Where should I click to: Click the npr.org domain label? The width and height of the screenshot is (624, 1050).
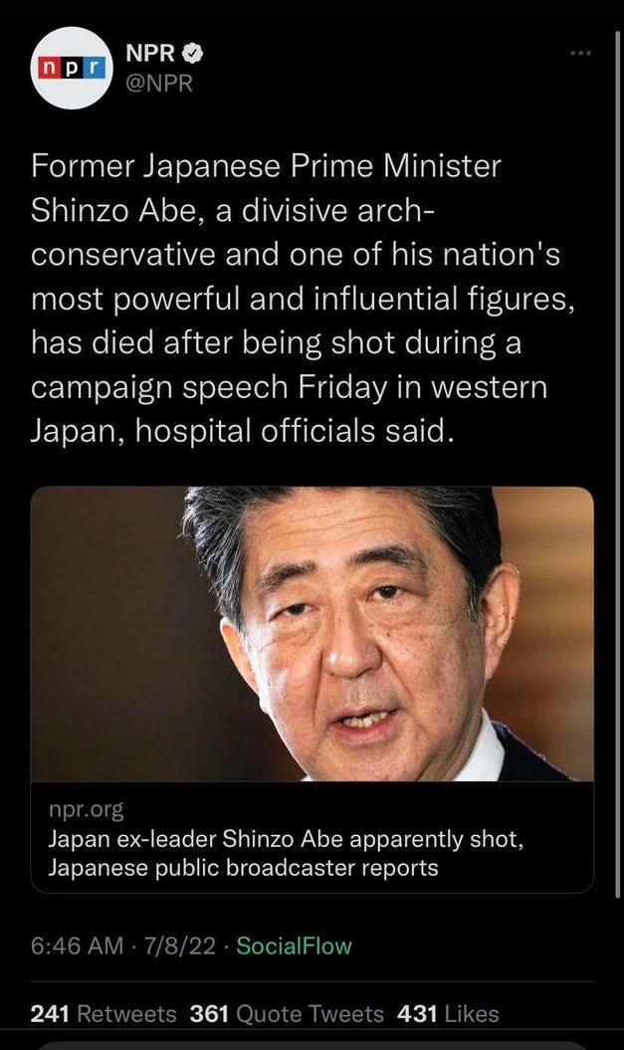click(x=86, y=809)
